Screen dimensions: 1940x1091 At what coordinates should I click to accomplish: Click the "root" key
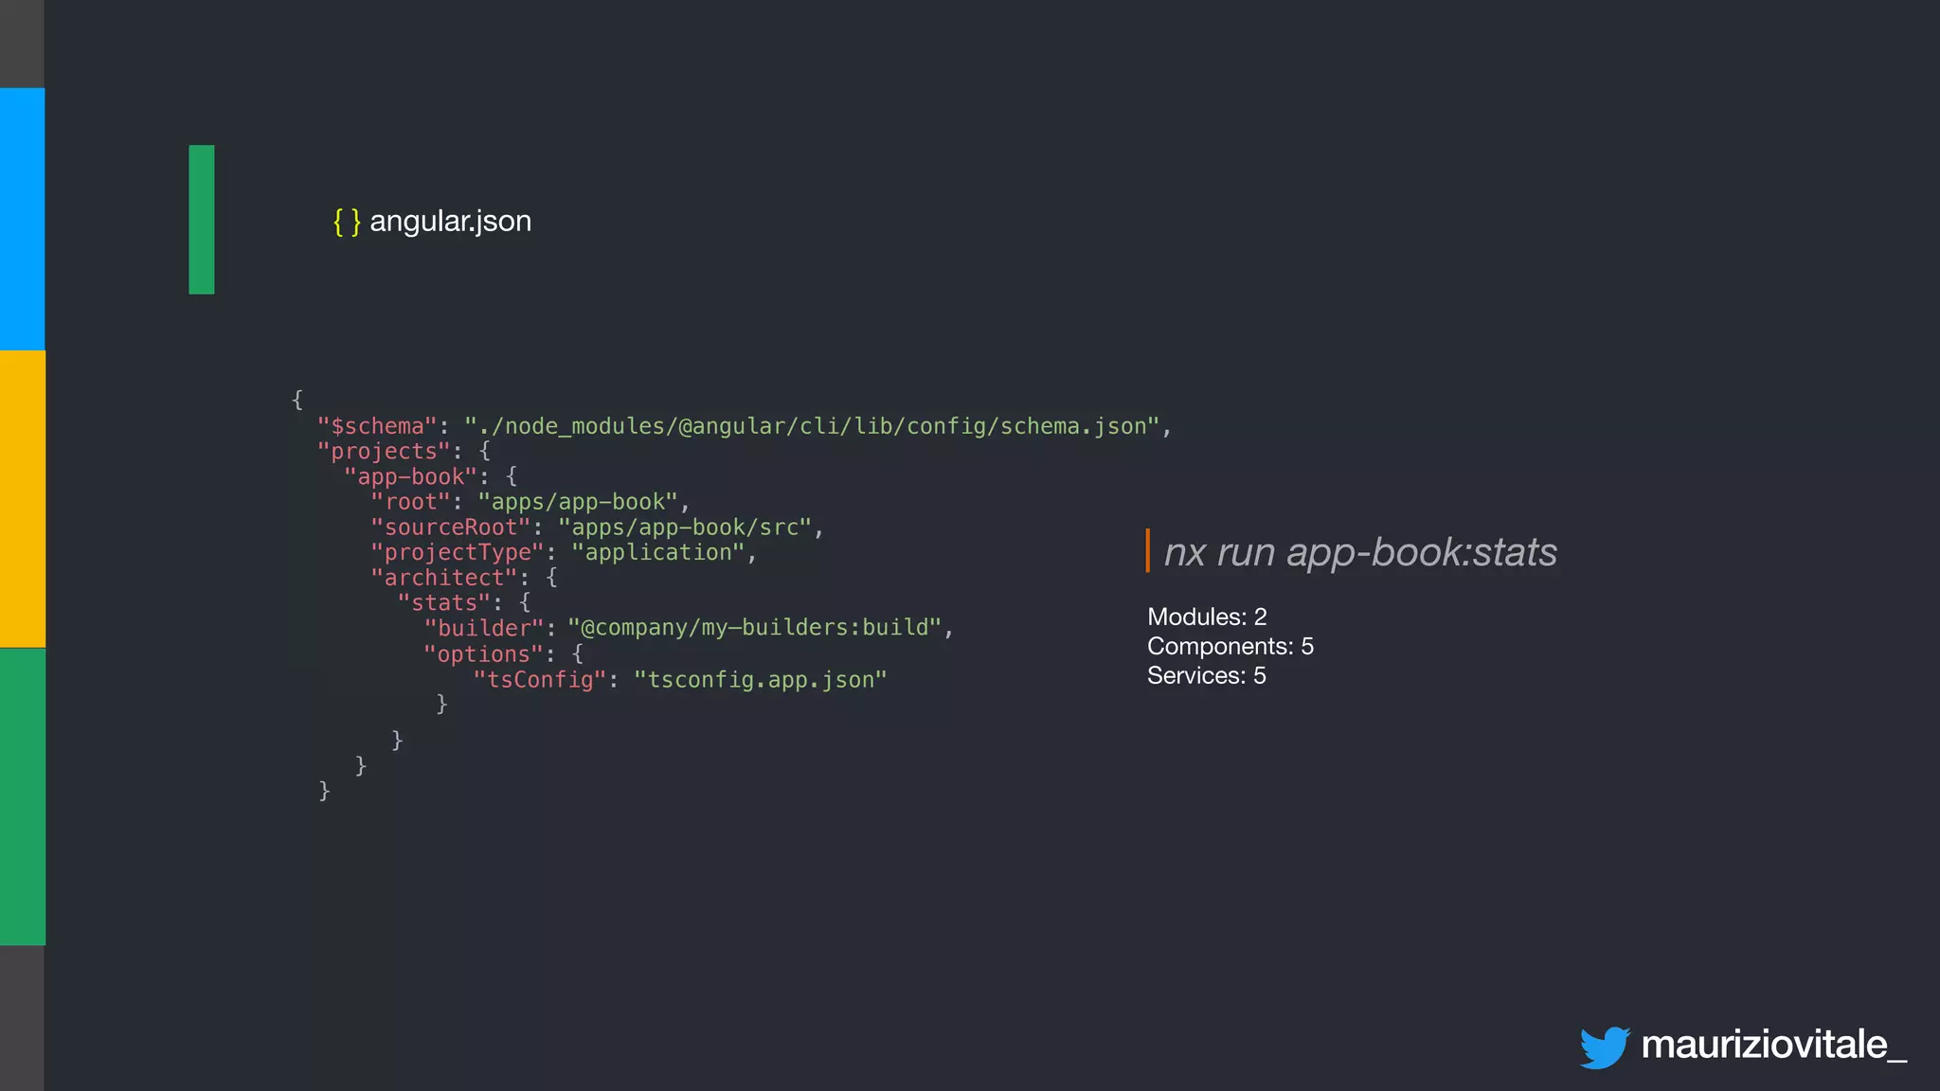tap(410, 502)
